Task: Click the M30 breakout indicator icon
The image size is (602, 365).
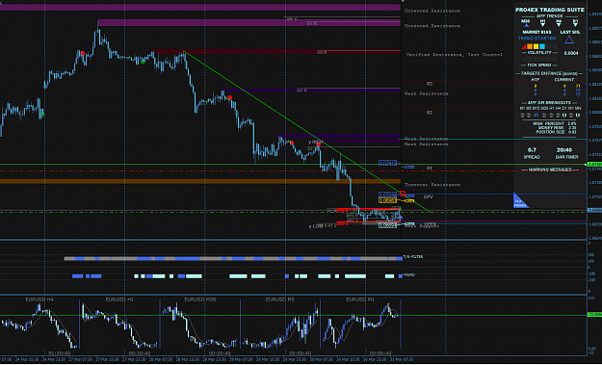Action: tap(543, 116)
